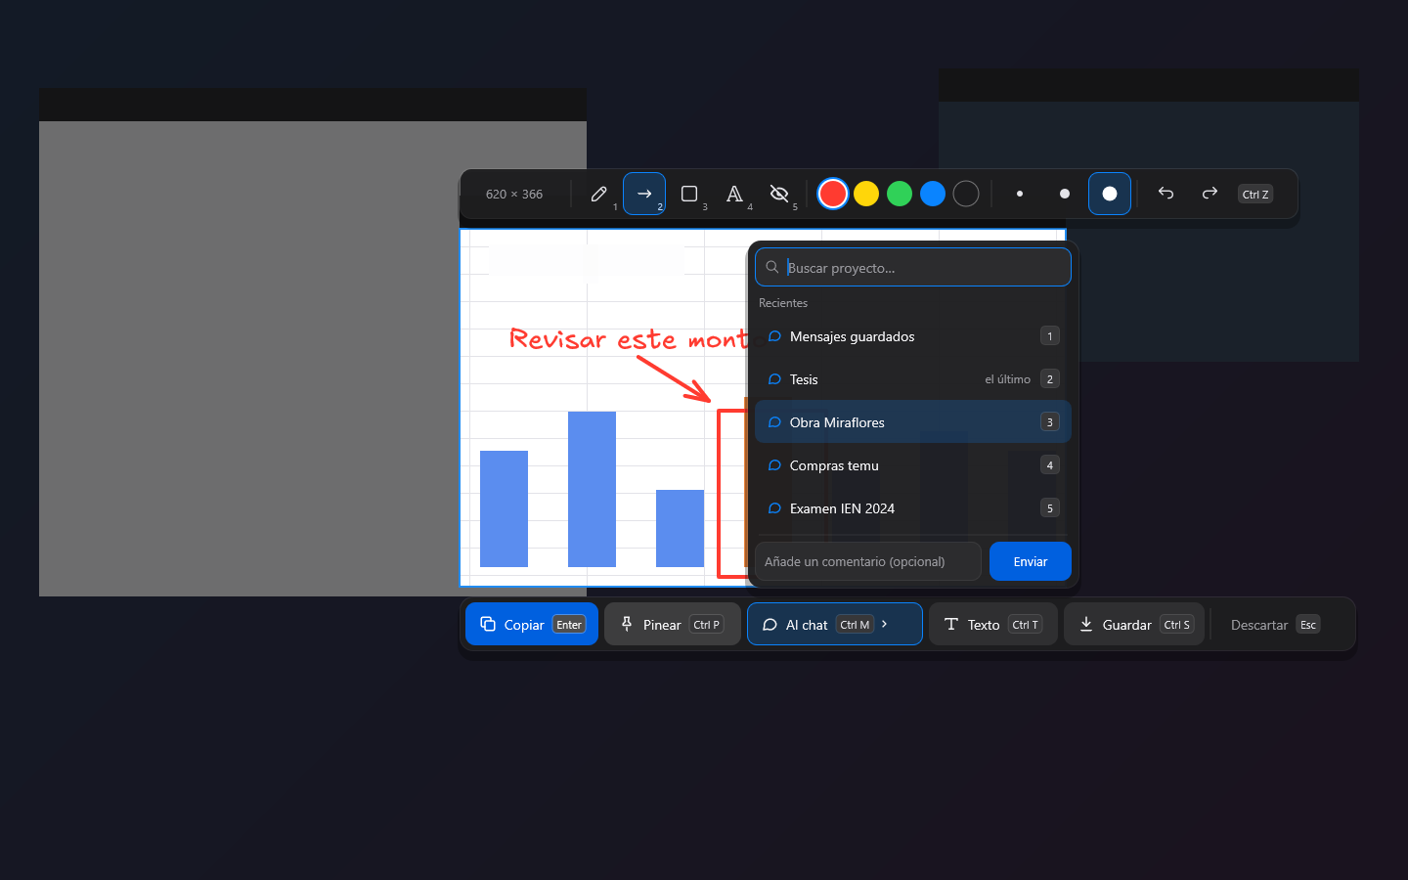Image resolution: width=1408 pixels, height=880 pixels.
Task: Click the optional comment input field
Action: pos(868,561)
